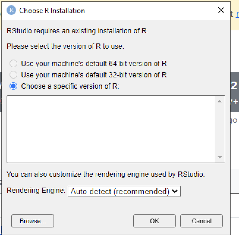239x237 pixels.
Task: Click the scrollbar down arrow
Action: [220, 157]
